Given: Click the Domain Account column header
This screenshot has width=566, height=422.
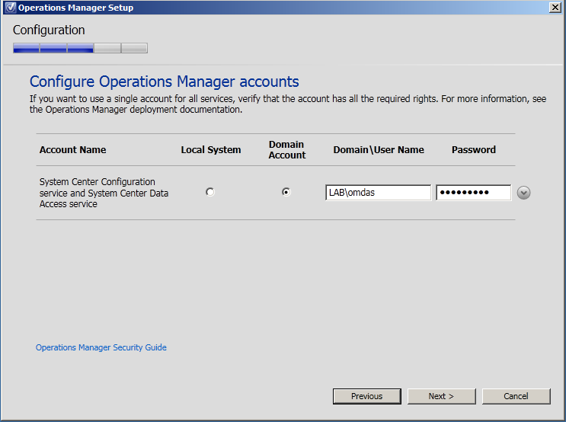Looking at the screenshot, I should 287,150.
